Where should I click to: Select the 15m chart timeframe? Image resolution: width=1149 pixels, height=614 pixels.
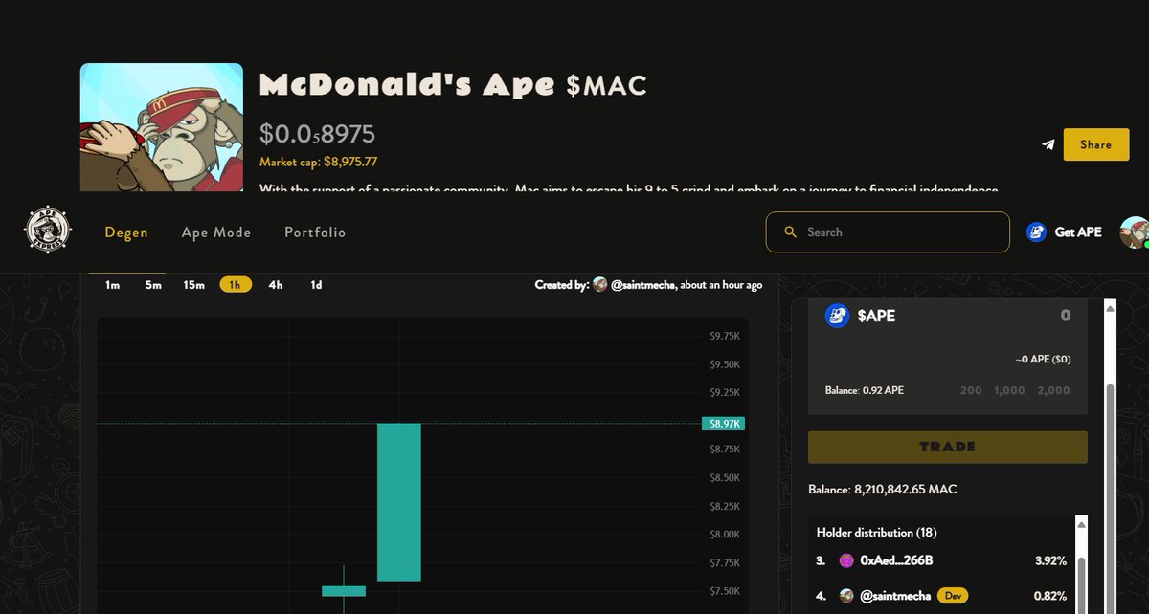194,285
